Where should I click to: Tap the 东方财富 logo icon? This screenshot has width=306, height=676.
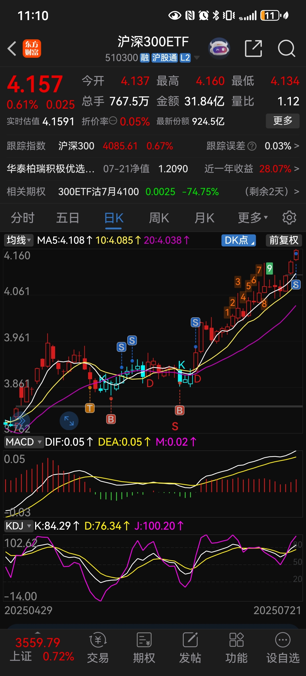pos(32,49)
